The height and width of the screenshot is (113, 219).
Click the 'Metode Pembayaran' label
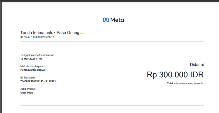(x=33, y=66)
